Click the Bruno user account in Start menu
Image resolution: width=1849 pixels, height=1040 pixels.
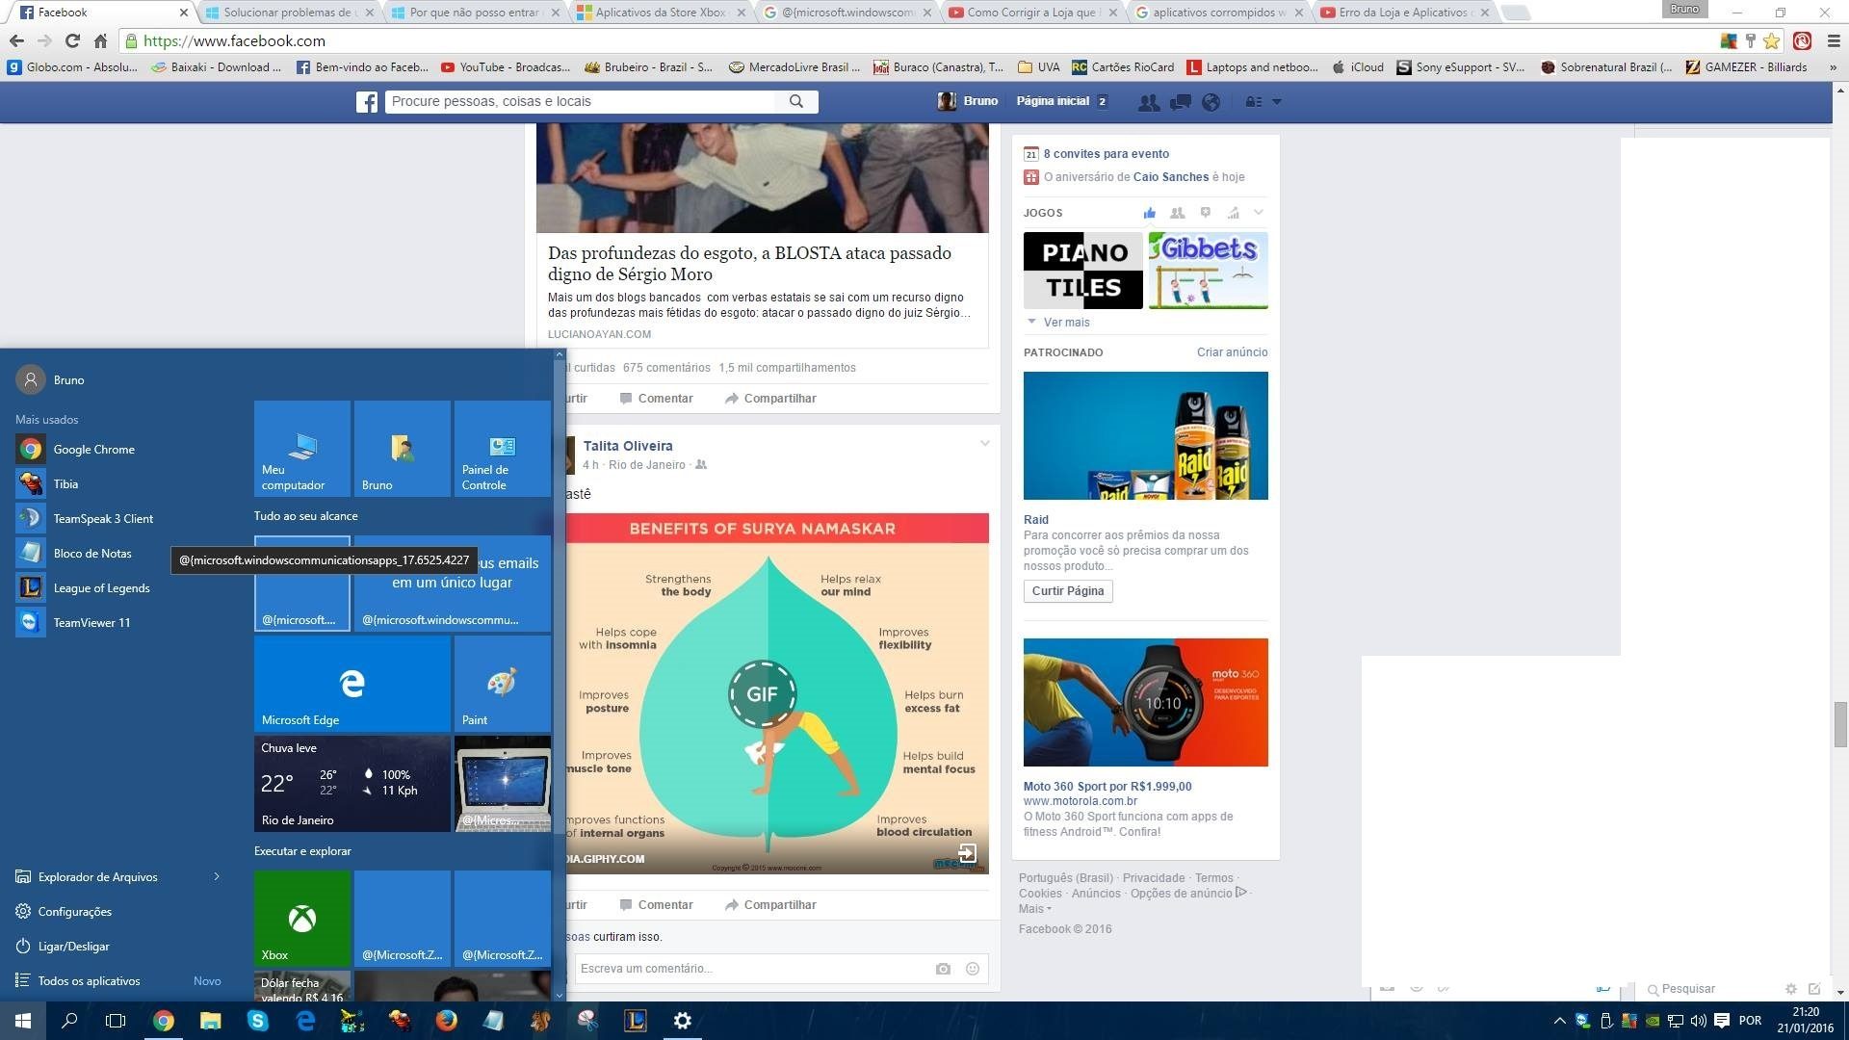click(x=50, y=380)
